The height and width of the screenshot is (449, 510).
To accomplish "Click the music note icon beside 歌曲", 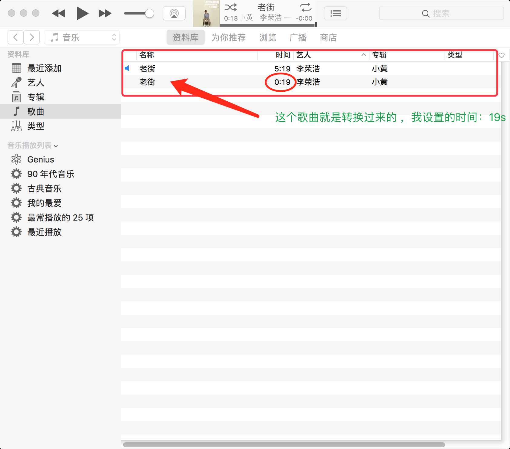I will click(x=17, y=111).
